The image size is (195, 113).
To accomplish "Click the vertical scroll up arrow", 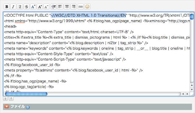I will coord(192,85).
